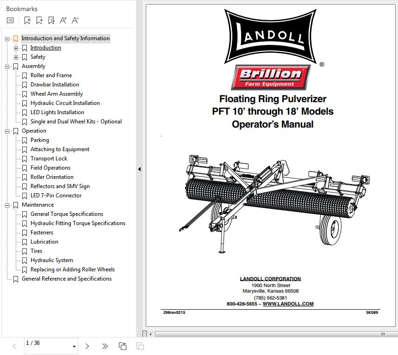Open the bookmarks options menu icon
Viewport: 398px width, 355px height.
tap(10, 20)
